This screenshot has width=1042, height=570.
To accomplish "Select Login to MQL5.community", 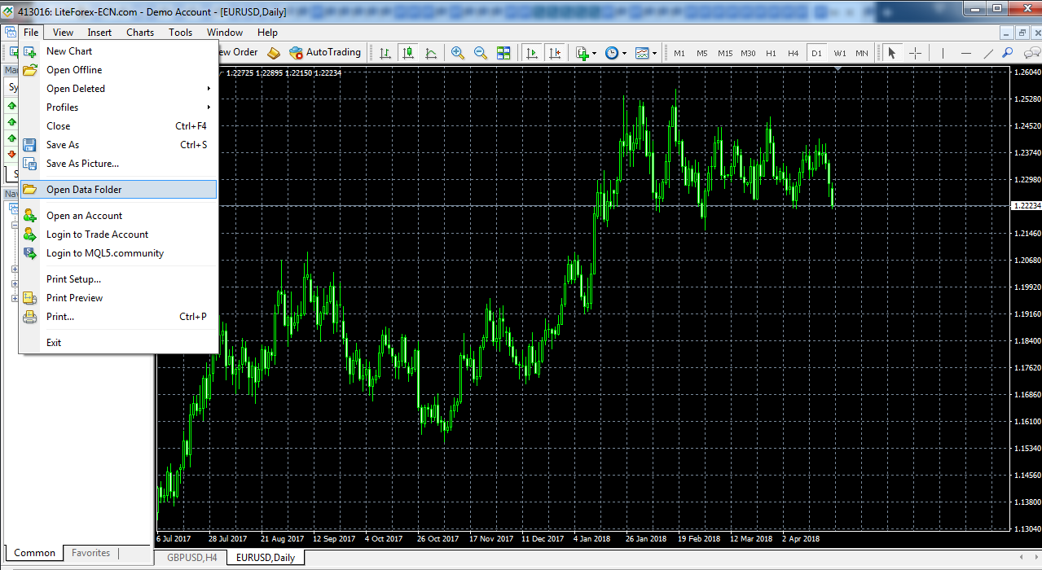I will pyautogui.click(x=119, y=253).
